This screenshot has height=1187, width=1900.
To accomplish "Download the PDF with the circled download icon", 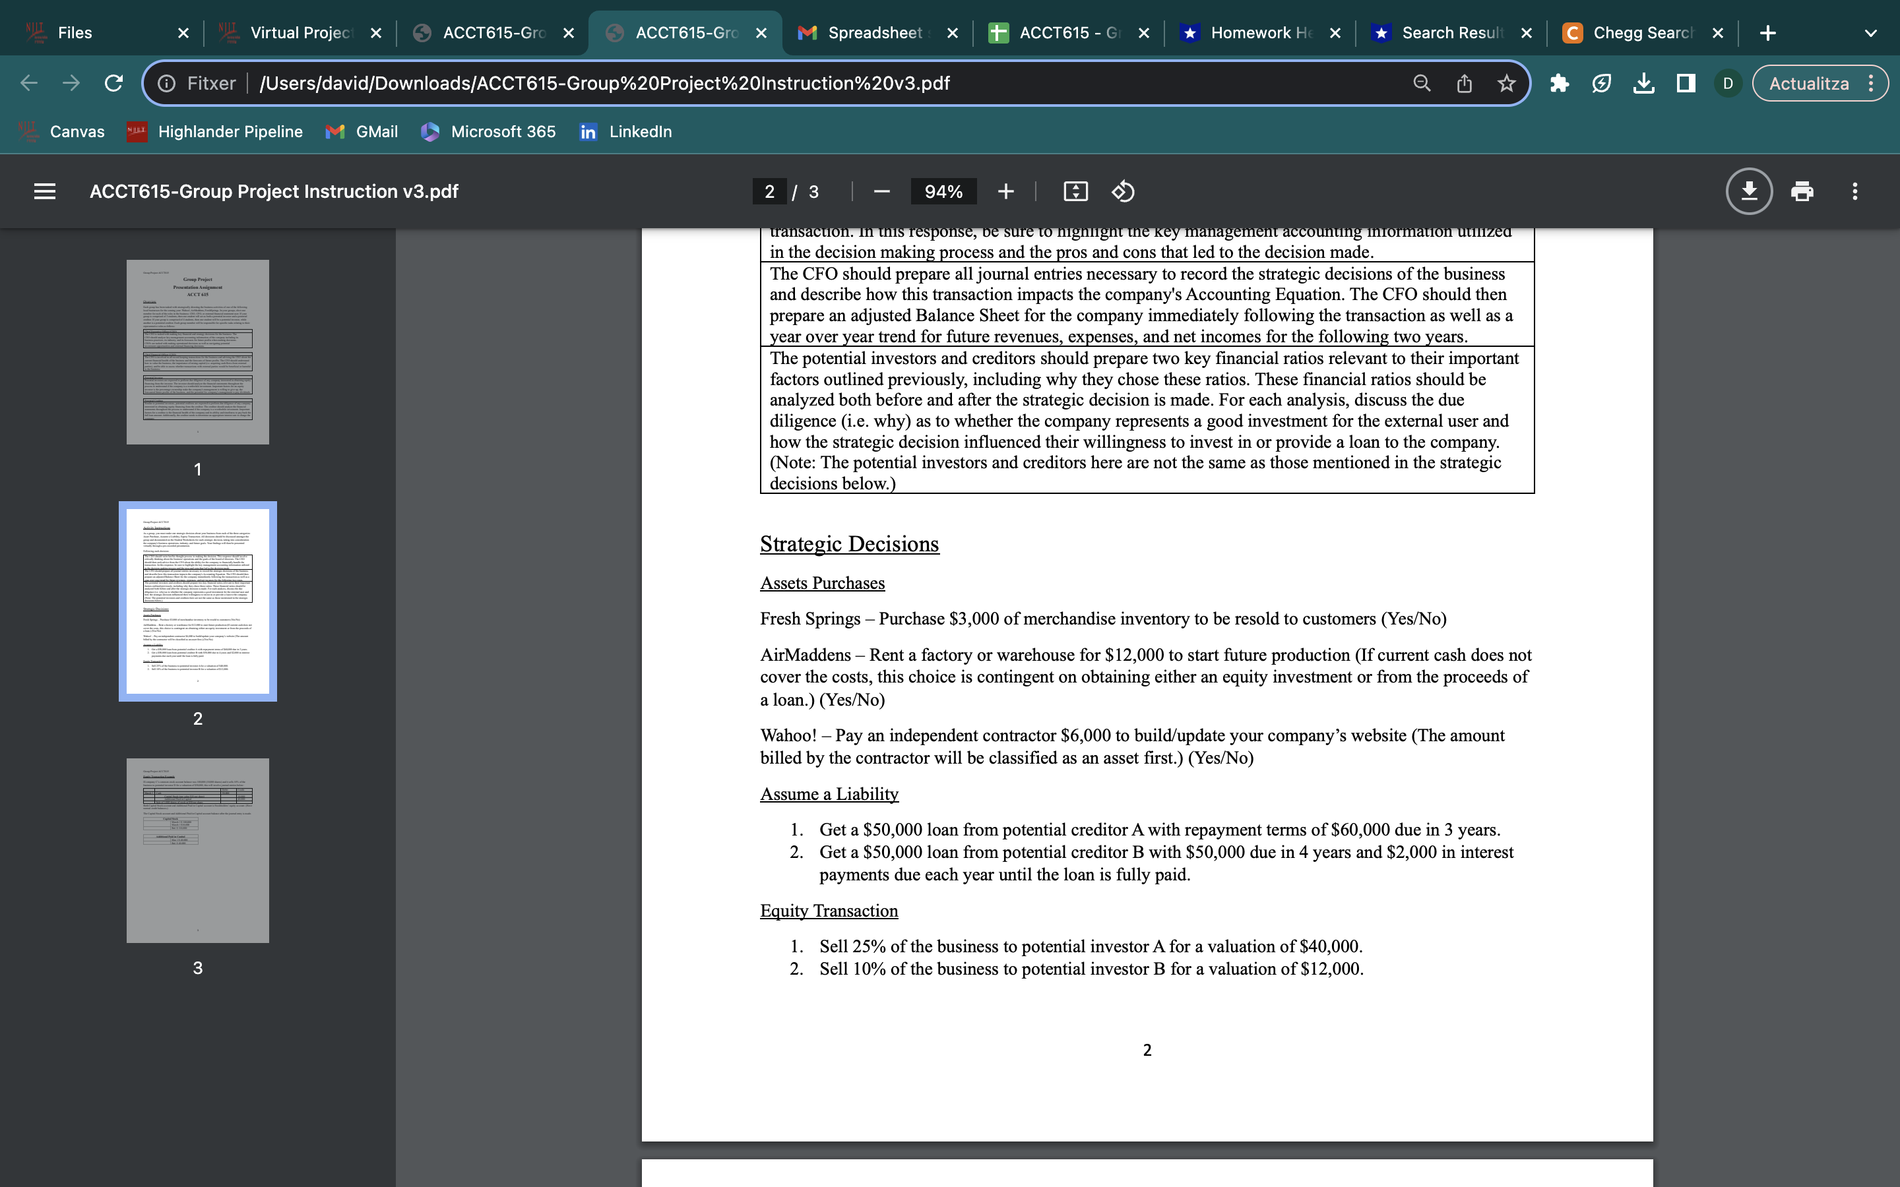I will pos(1750,191).
